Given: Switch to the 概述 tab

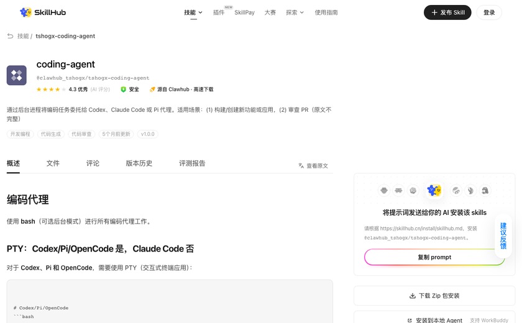Looking at the screenshot, I should [13, 163].
